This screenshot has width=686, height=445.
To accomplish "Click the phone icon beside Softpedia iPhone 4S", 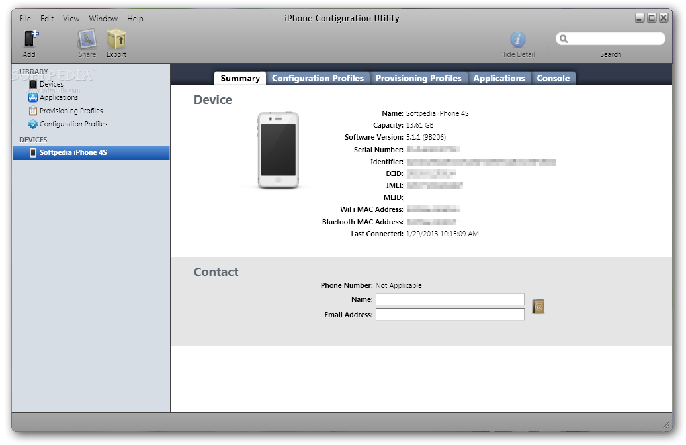I will (33, 152).
